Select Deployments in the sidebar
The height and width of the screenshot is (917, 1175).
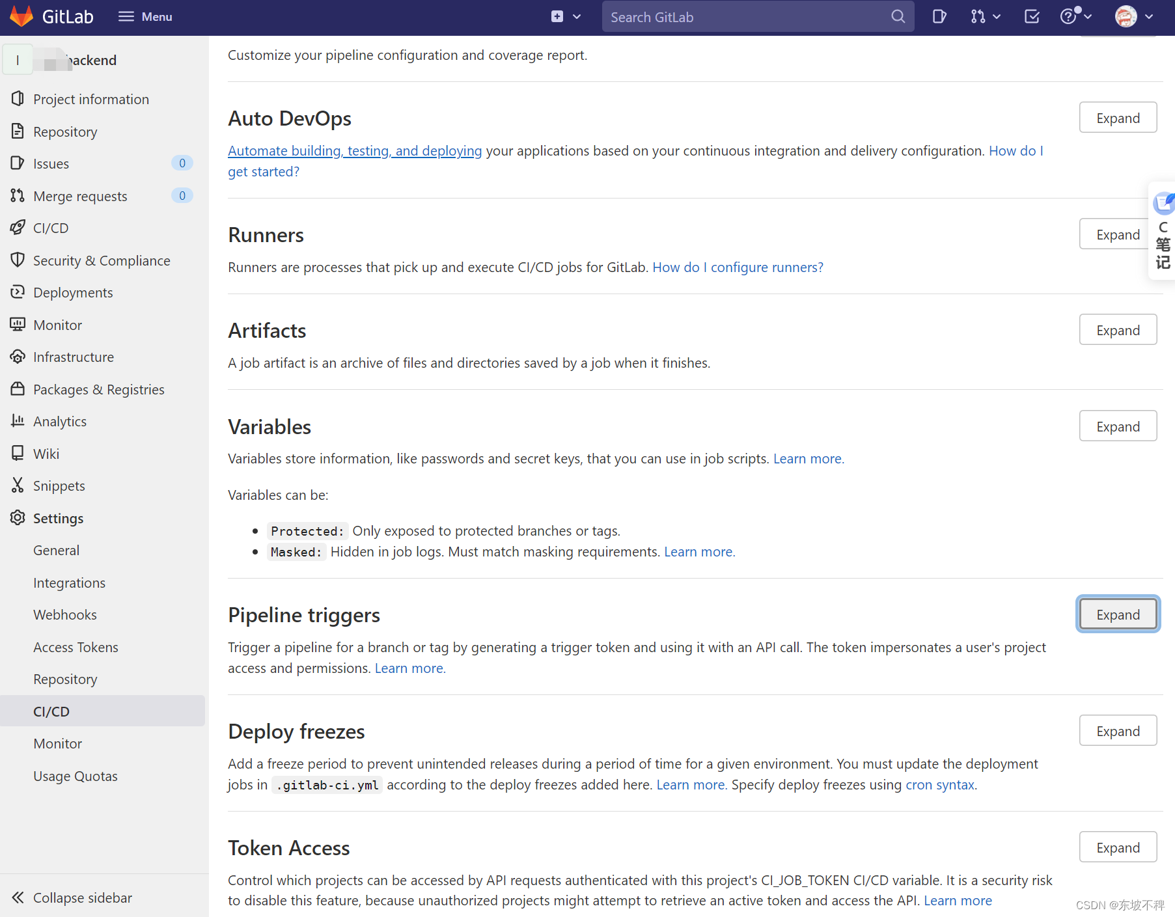[73, 292]
